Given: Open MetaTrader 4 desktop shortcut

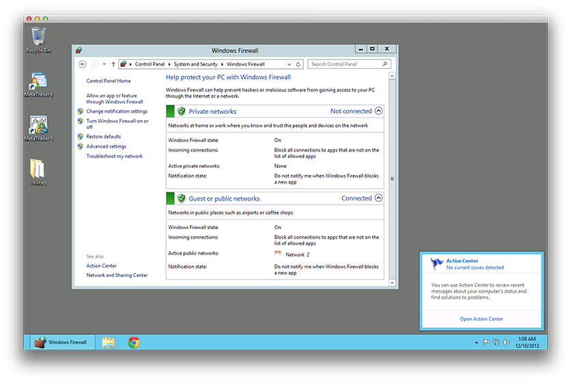Looking at the screenshot, I should click(38, 83).
